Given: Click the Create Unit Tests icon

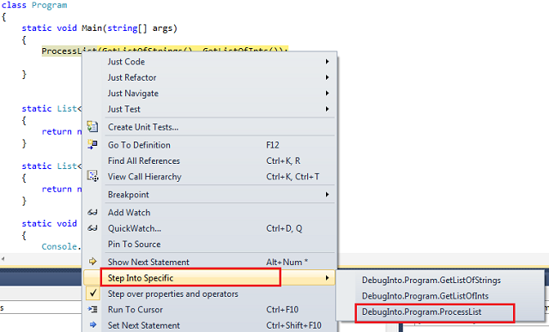Looking at the screenshot, I should (93, 127).
